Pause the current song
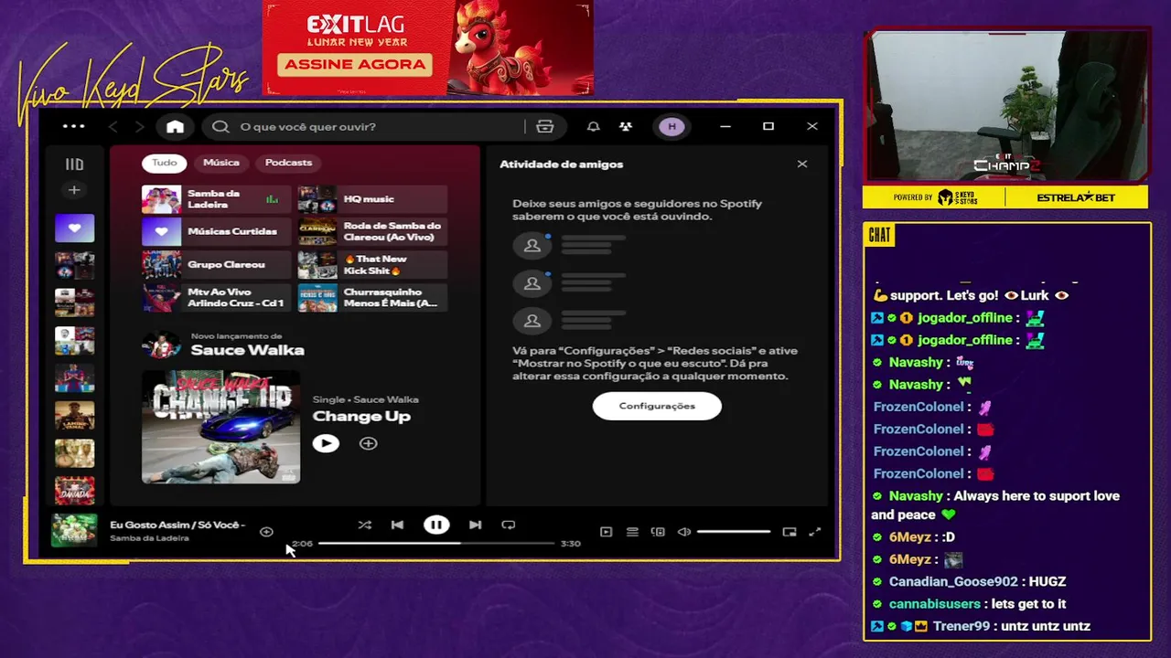Image resolution: width=1171 pixels, height=658 pixels. [x=436, y=525]
